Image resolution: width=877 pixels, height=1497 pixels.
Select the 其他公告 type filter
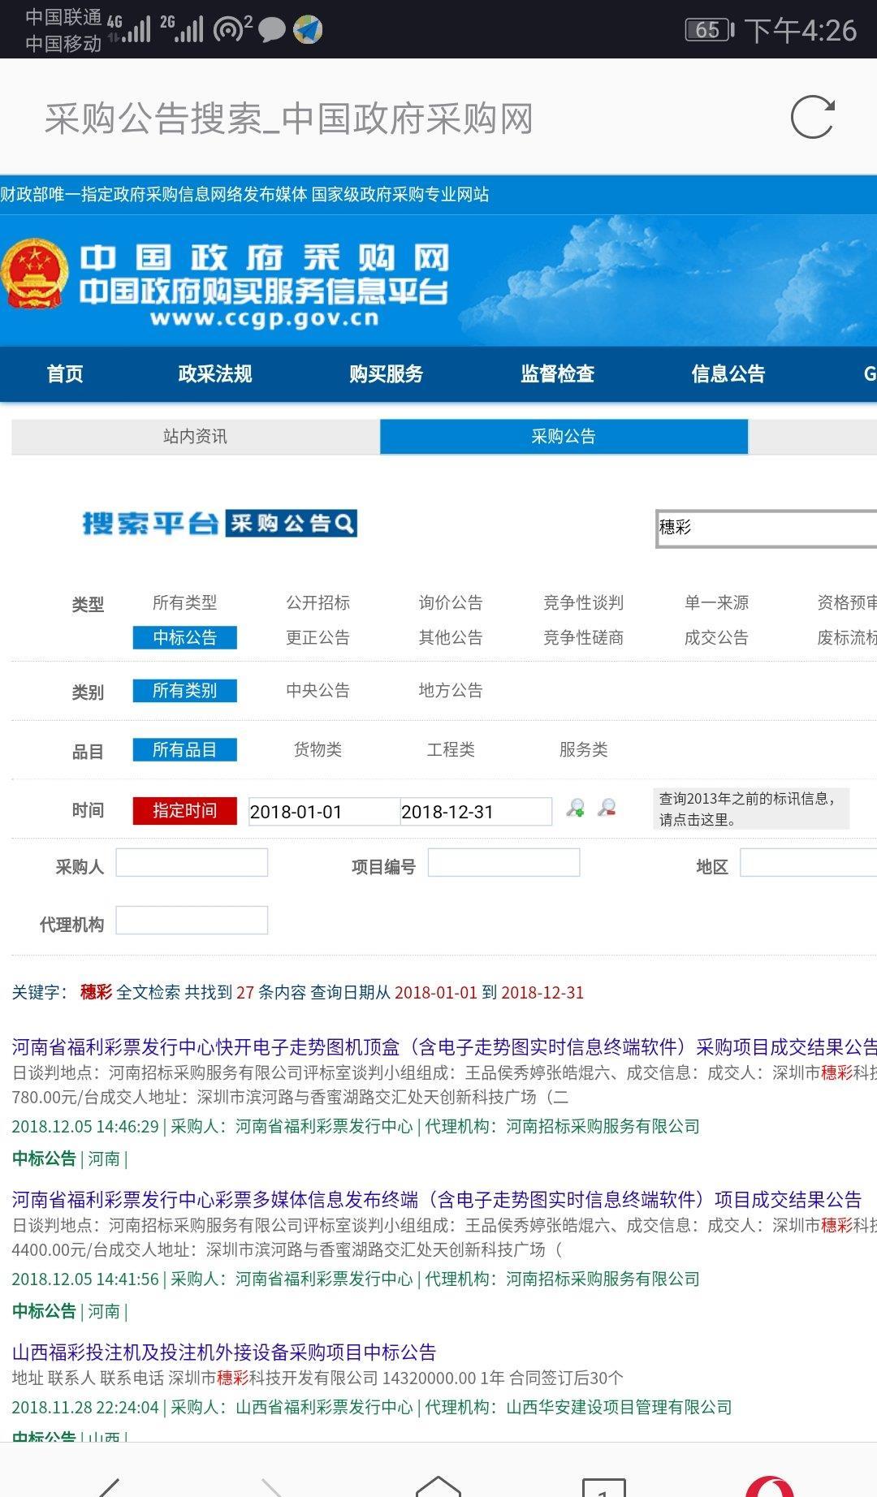pyautogui.click(x=451, y=637)
